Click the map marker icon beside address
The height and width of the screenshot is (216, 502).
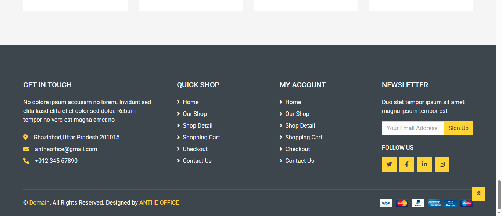pyautogui.click(x=25, y=138)
